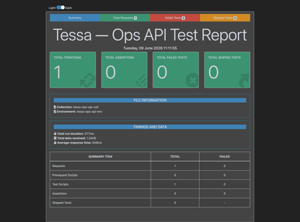Click the average response value '549ms'

tap(97, 143)
